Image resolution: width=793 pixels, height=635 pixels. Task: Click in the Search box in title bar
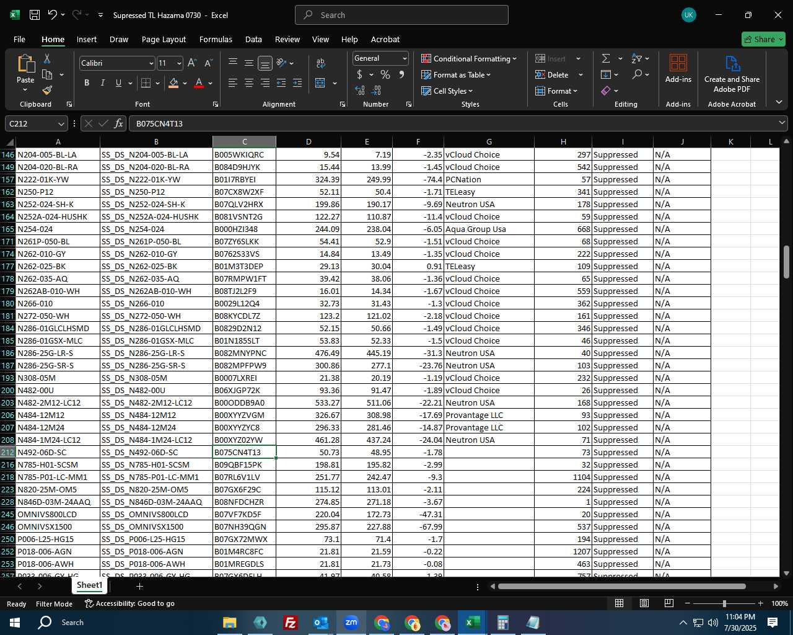(401, 15)
